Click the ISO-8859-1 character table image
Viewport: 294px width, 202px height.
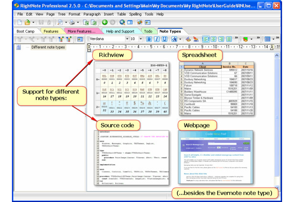click(131, 88)
